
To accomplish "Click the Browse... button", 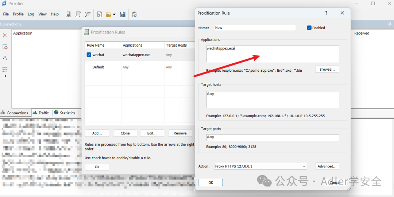I will (x=327, y=69).
